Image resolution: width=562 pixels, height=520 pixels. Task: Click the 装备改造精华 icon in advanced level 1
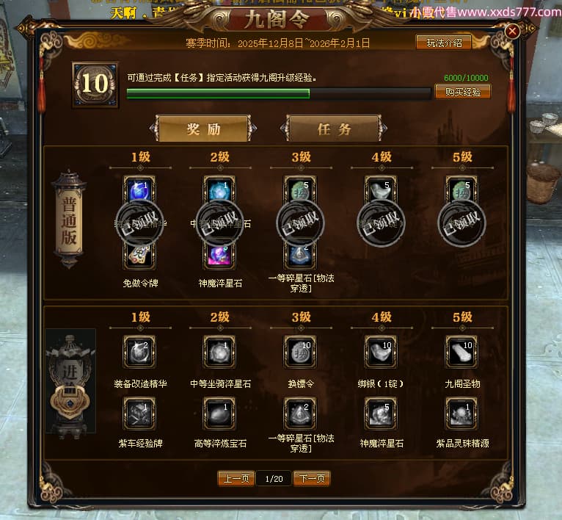(x=139, y=352)
